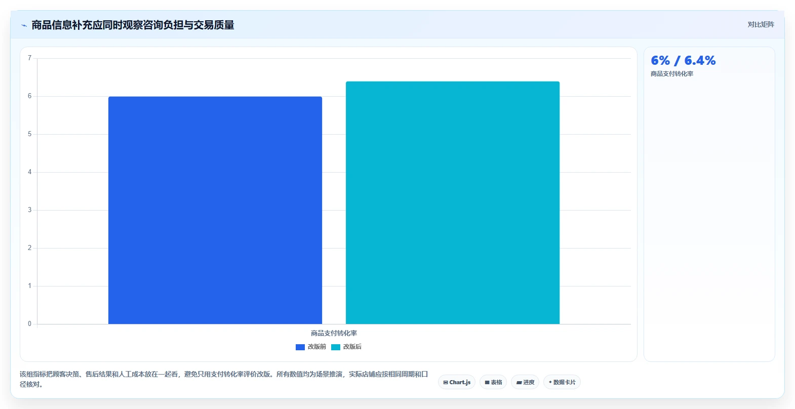This screenshot has width=795, height=409.
Task: Toggle the 改版前 legend item
Action: [311, 347]
